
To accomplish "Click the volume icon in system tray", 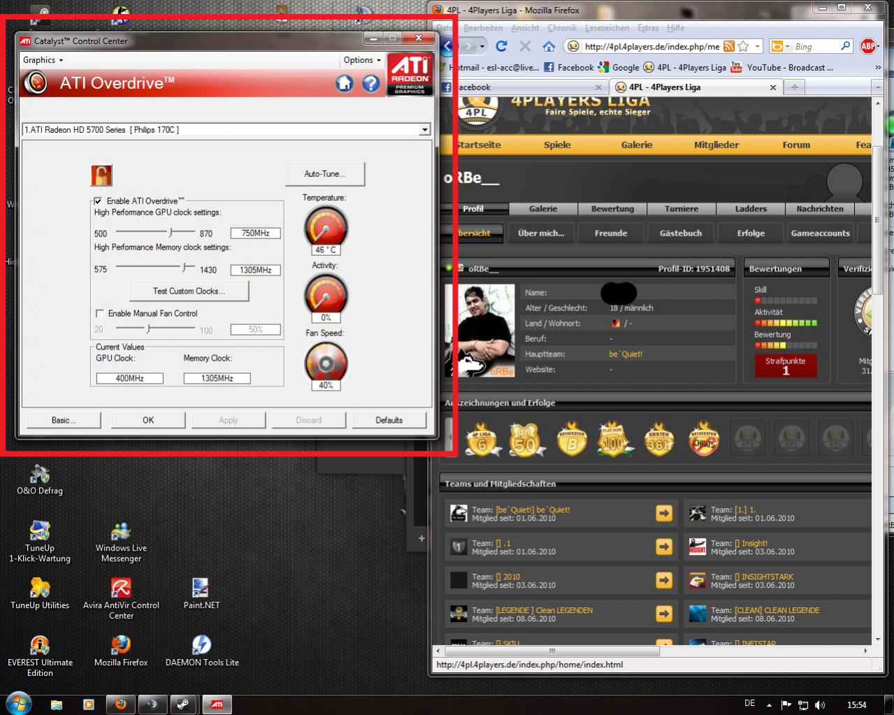I will pyautogui.click(x=820, y=705).
